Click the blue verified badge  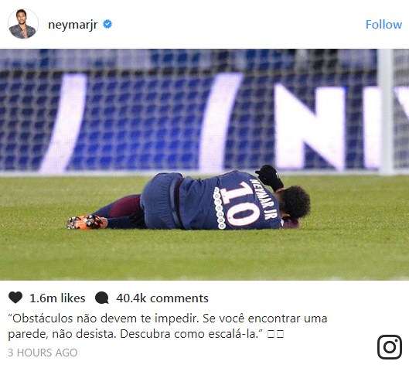tap(107, 24)
